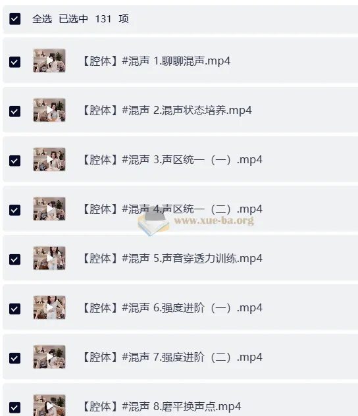Open file name 【腔体】#混声 1.聊聊混声.mp4

pyautogui.click(x=156, y=61)
